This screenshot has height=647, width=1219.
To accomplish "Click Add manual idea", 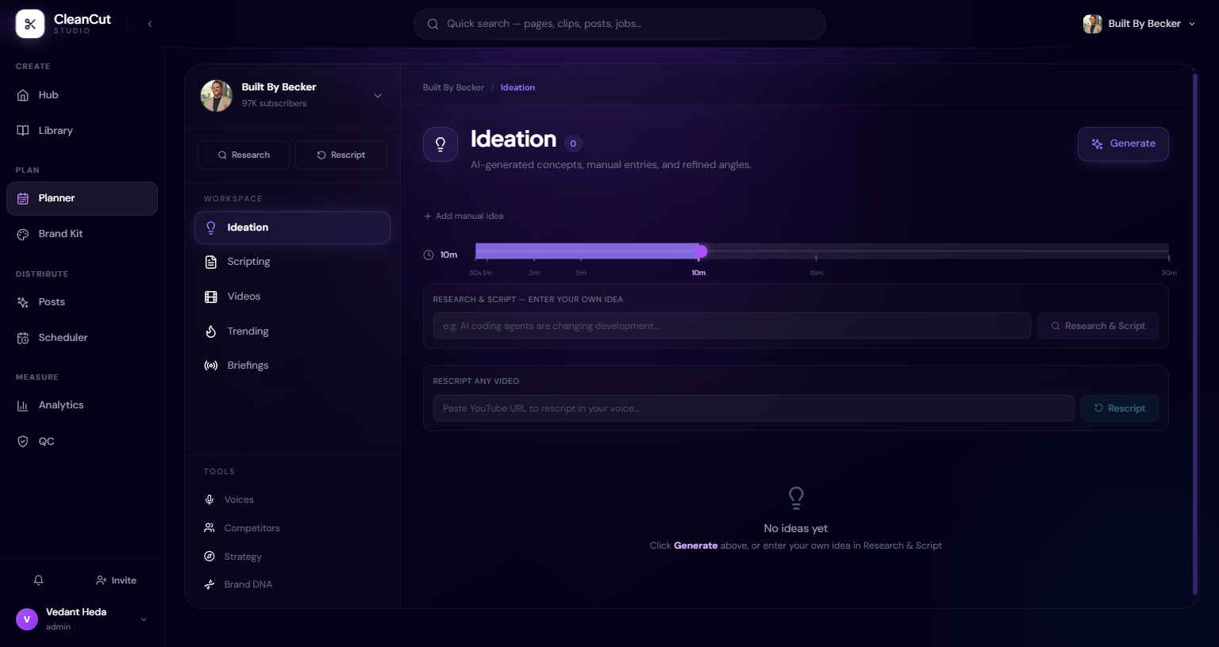I will pos(463,216).
